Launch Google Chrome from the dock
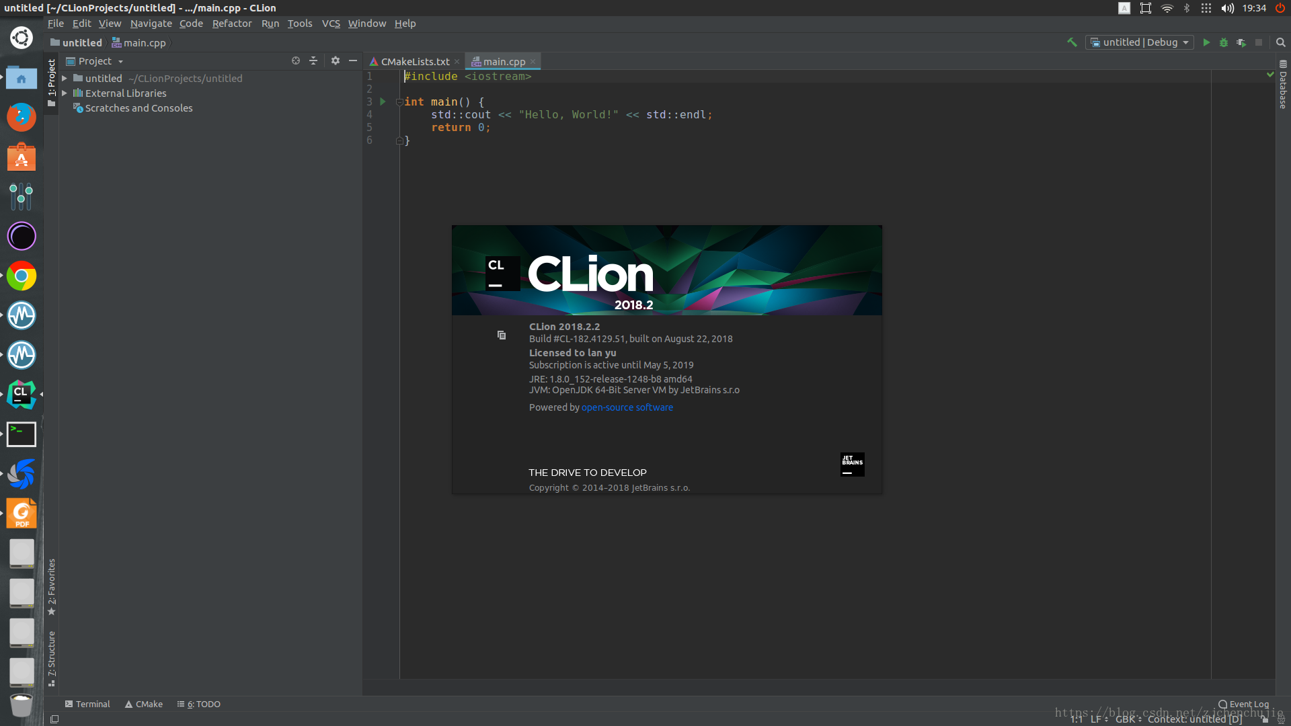This screenshot has height=726, width=1291. (22, 276)
